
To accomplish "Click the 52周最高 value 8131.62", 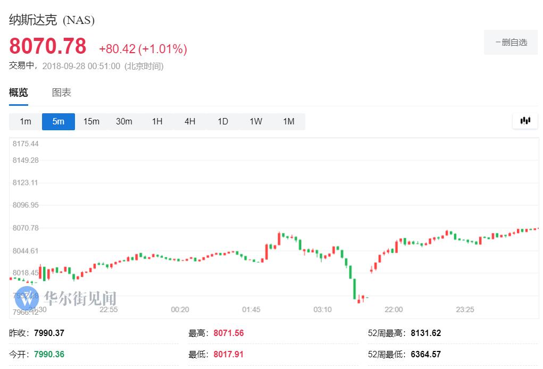I will pos(425,333).
